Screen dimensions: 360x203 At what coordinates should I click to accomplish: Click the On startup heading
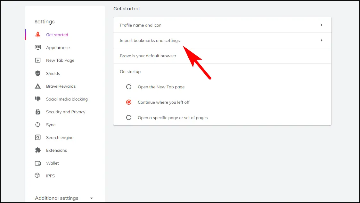click(x=130, y=71)
